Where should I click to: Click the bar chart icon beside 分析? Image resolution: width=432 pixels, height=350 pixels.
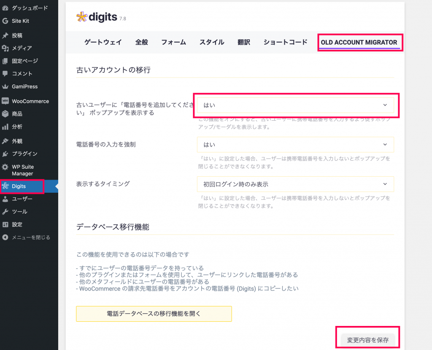coord(5,127)
